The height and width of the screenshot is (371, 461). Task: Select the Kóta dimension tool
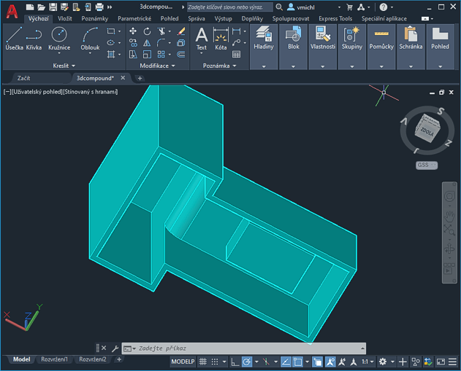(x=221, y=38)
